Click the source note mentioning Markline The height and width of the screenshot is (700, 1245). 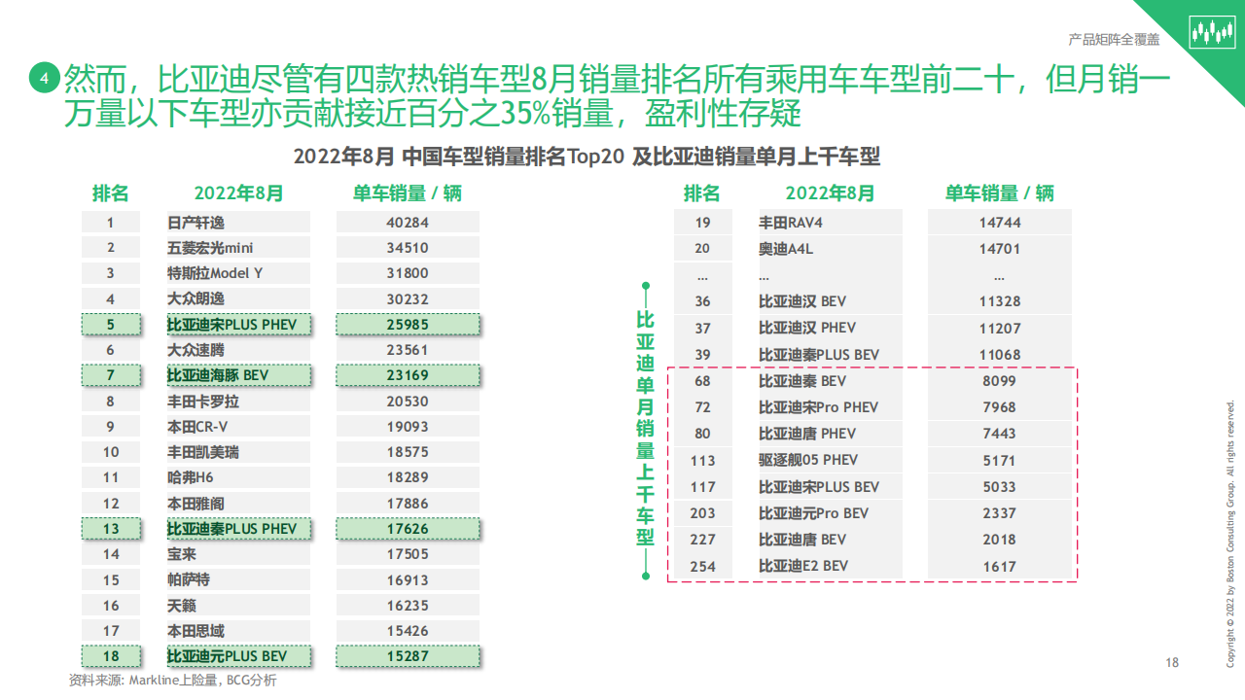(172, 681)
